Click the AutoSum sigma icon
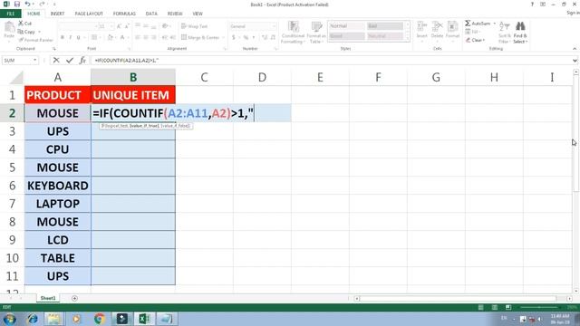The height and width of the screenshot is (326, 580). [468, 24]
